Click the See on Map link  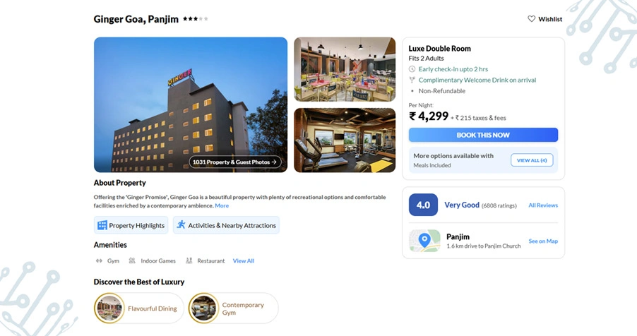click(x=543, y=241)
